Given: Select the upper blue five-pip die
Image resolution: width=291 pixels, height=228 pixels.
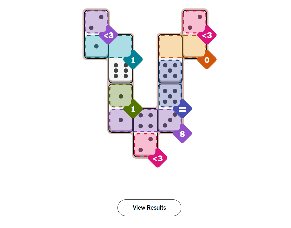Looking at the screenshot, I should pyautogui.click(x=170, y=71).
